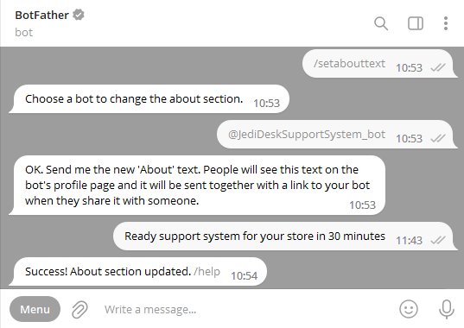Start voice message with microphone icon
The image size is (464, 328).
click(446, 309)
